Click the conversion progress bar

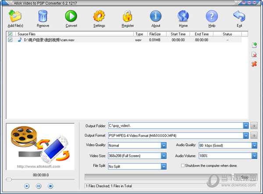pos(159,177)
